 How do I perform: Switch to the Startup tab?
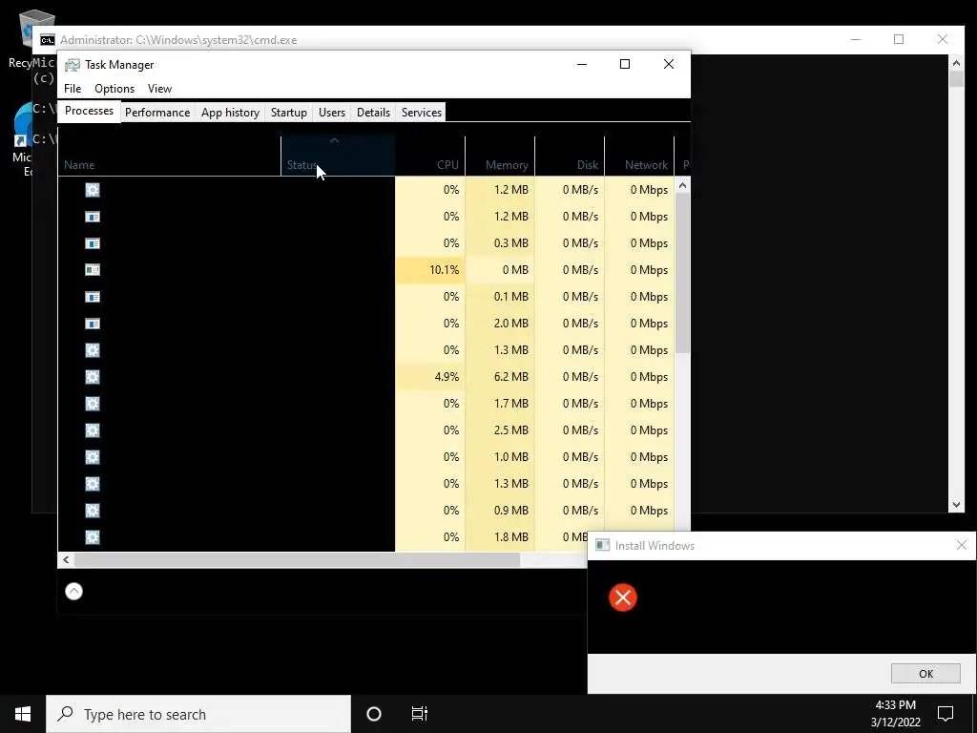coord(288,113)
